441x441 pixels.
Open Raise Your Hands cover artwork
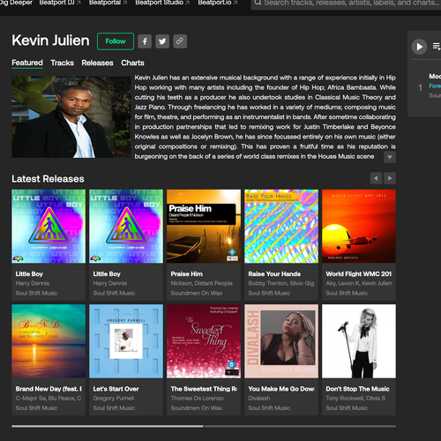281,227
